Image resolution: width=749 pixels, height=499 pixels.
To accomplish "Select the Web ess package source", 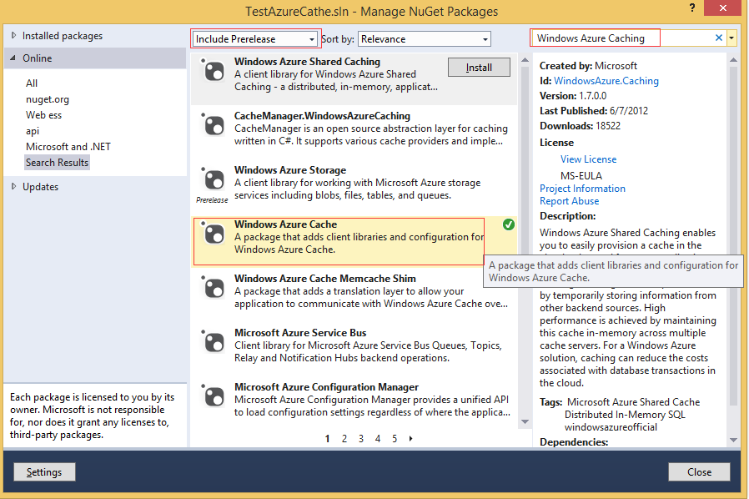I will pos(43,115).
